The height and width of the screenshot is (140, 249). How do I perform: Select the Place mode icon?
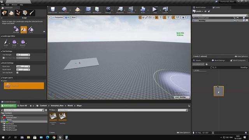[x=4, y=13]
